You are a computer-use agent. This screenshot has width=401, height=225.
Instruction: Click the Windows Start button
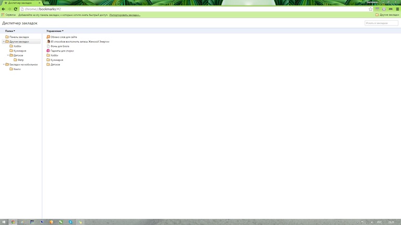4,222
